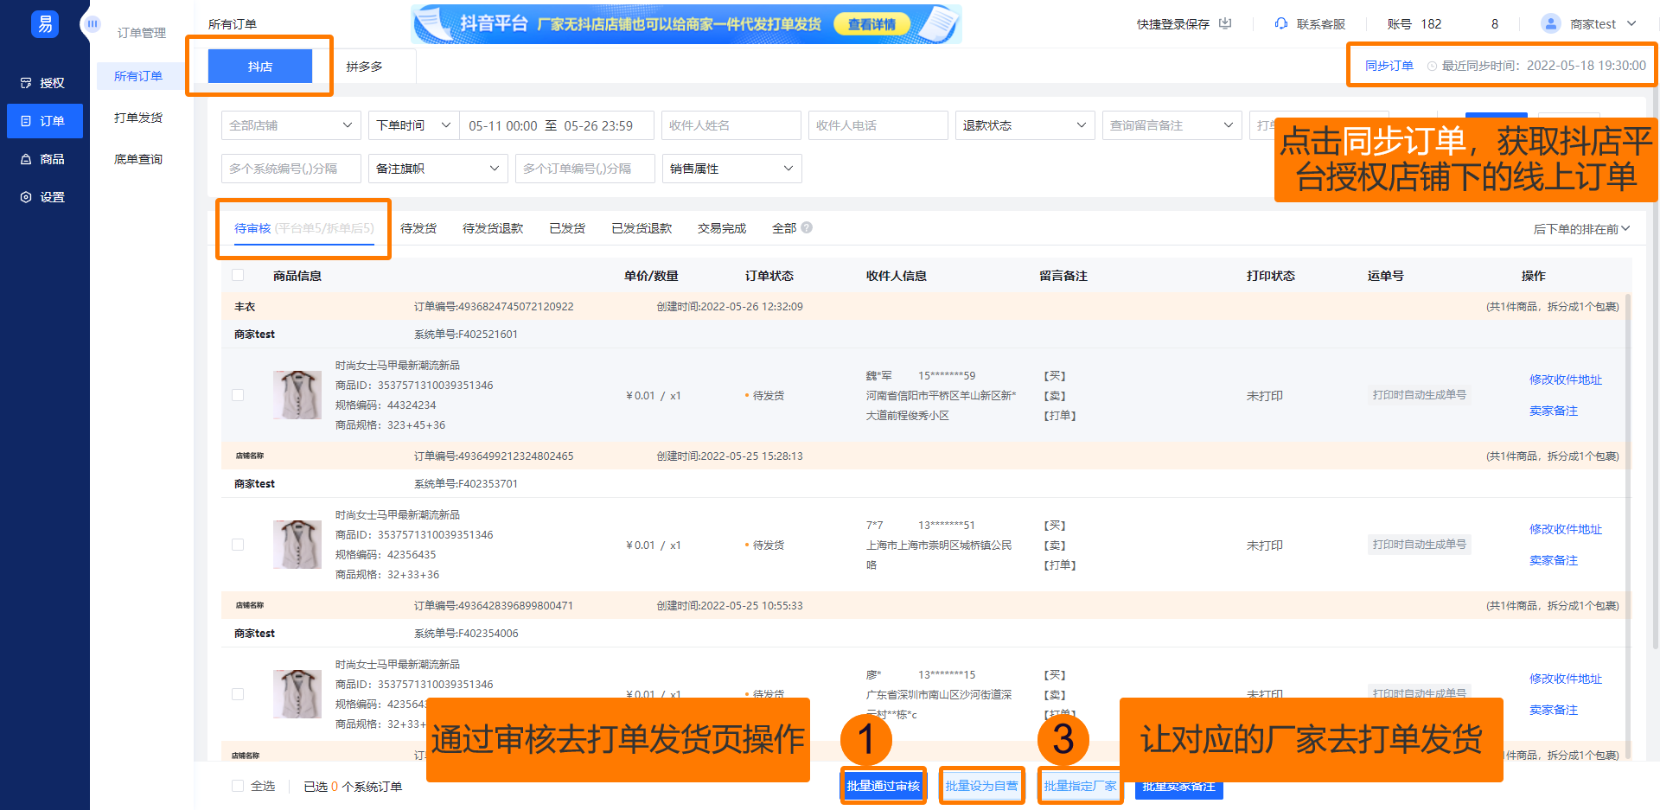Expand the 退款状态 dropdown

click(x=1025, y=125)
